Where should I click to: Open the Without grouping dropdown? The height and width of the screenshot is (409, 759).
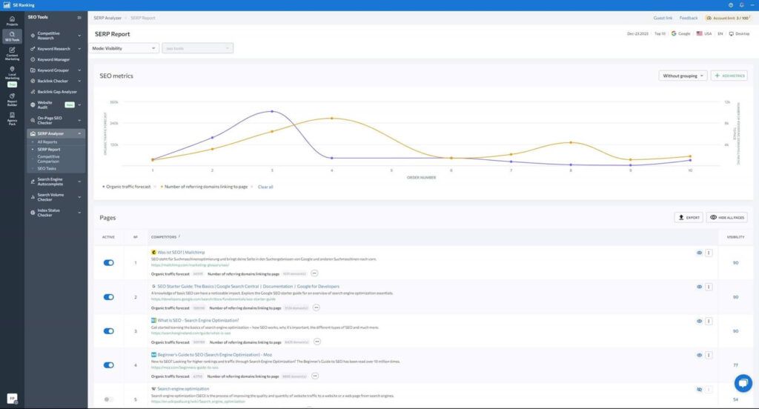(683, 76)
